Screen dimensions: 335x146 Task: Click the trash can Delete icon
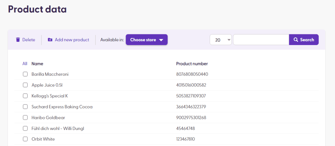[x=18, y=40]
